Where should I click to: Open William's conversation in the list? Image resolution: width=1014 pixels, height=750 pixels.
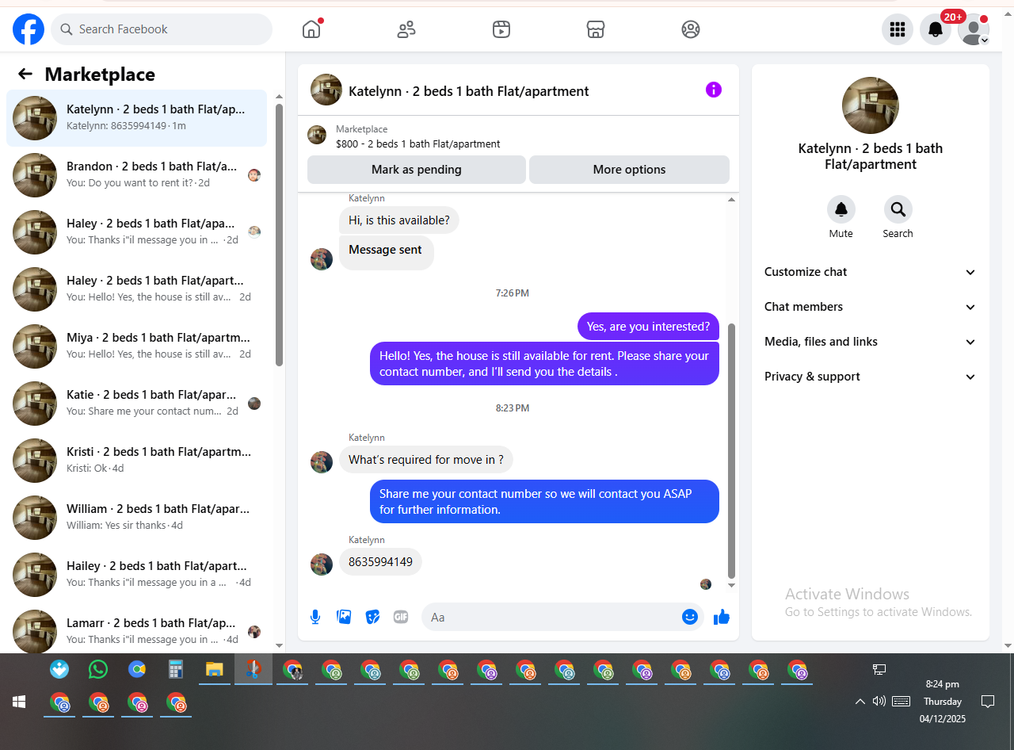[x=137, y=518]
